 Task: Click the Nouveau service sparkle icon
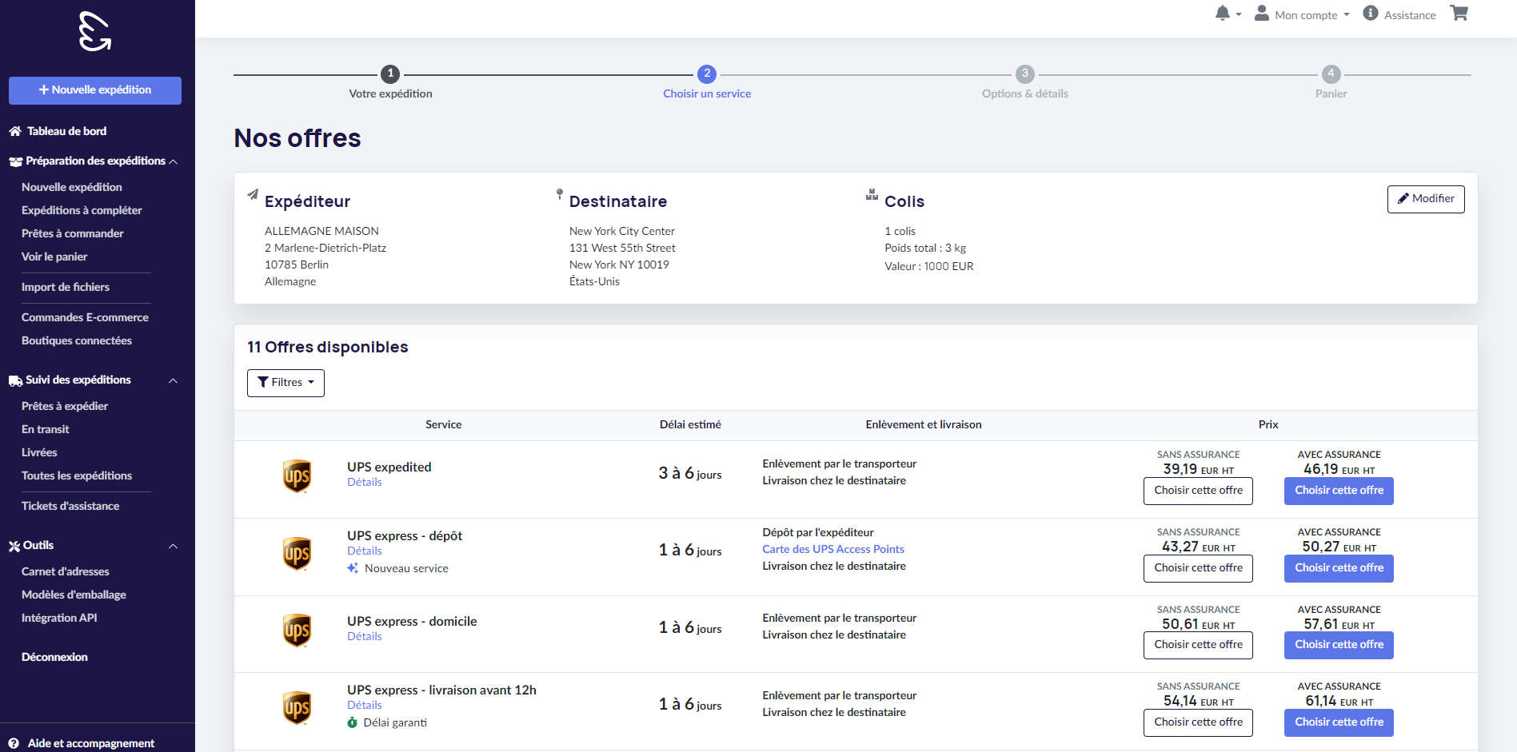click(353, 568)
